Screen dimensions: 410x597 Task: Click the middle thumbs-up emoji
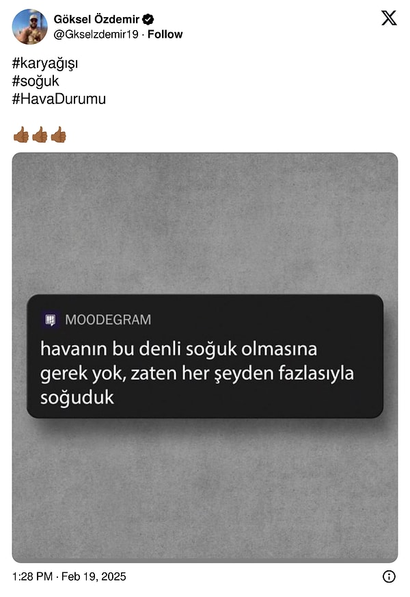pos(40,135)
